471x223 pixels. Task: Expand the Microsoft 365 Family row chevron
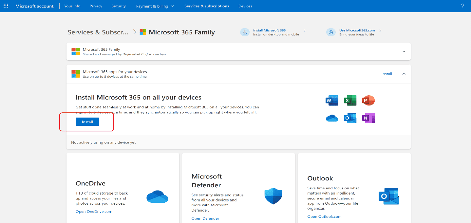[x=404, y=52]
